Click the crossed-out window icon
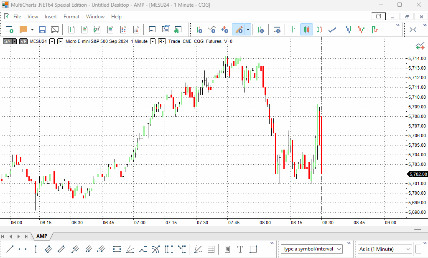The width and height of the screenshot is (428, 258). pos(55,30)
